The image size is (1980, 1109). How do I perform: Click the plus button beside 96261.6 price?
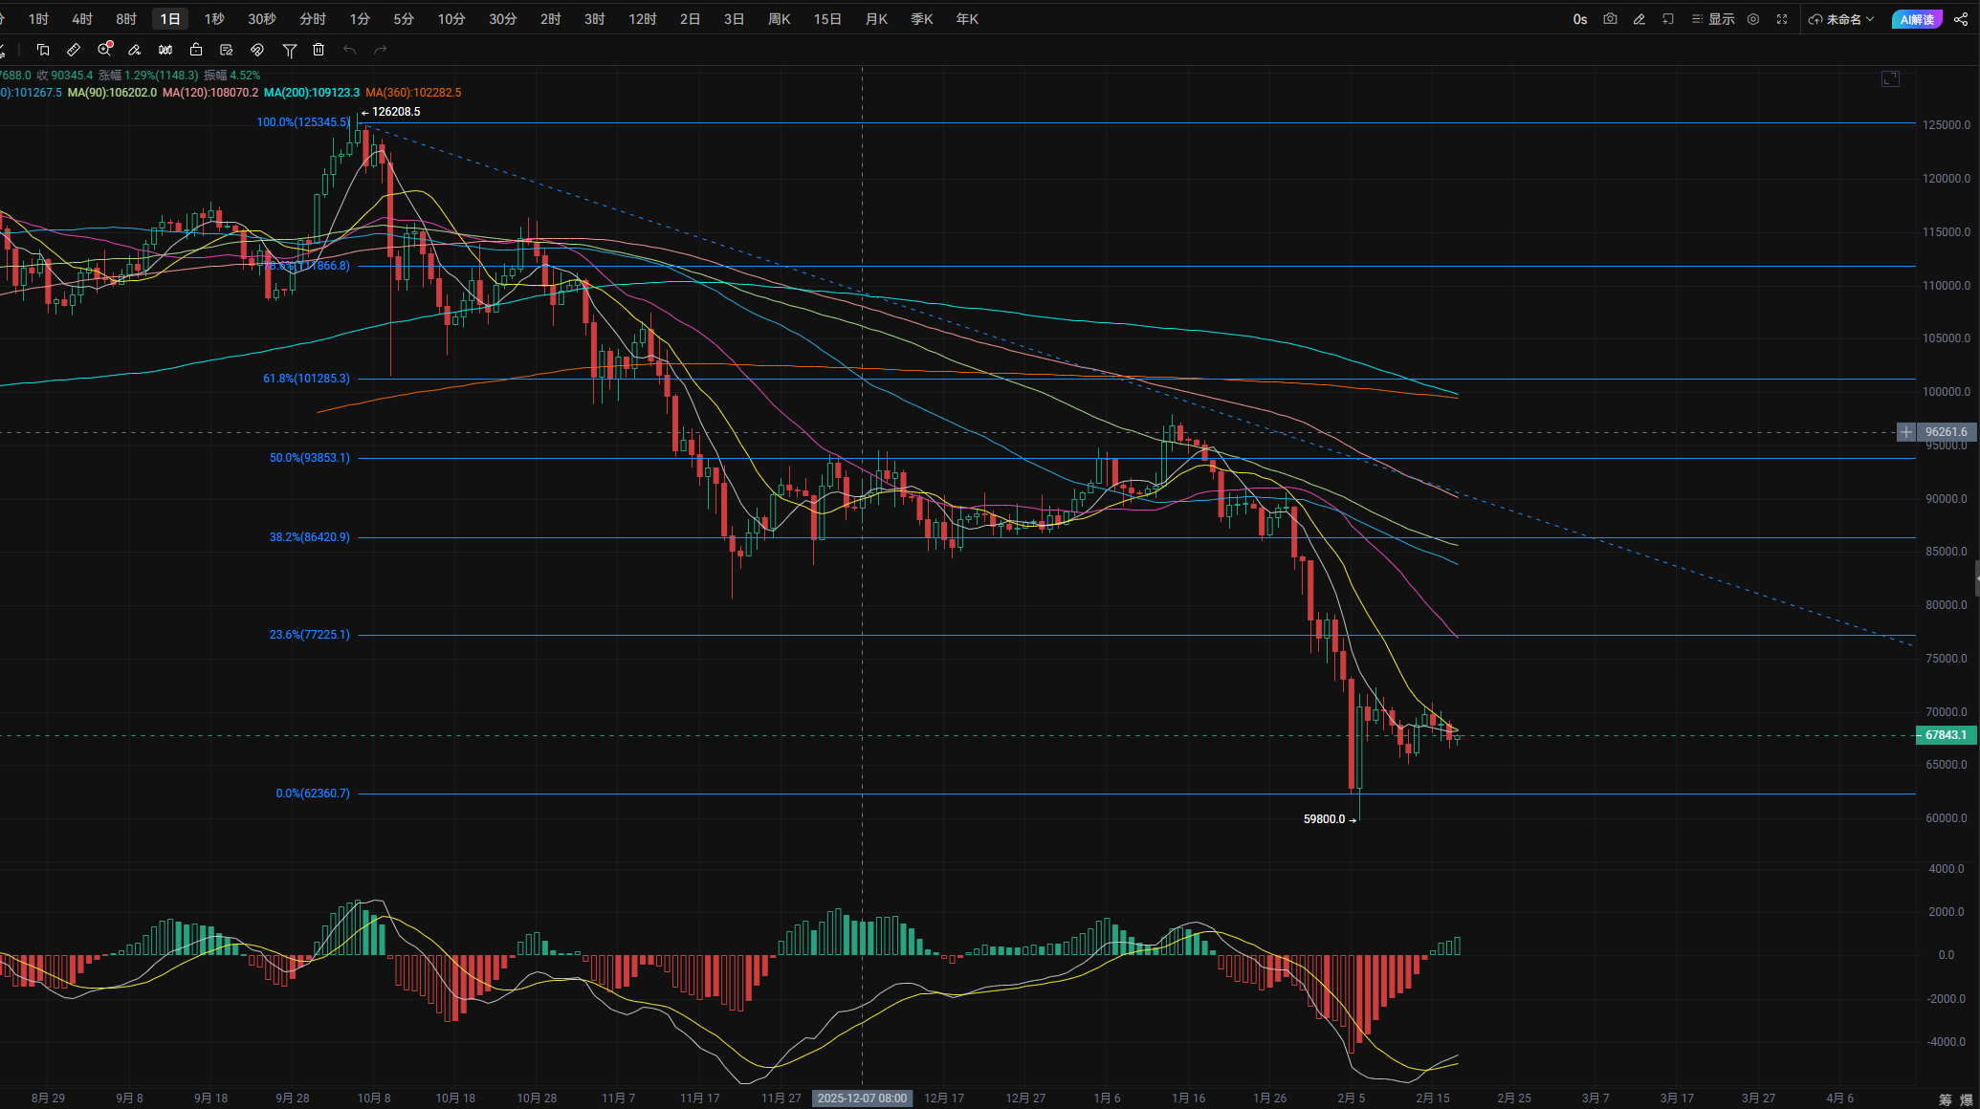[1905, 432]
